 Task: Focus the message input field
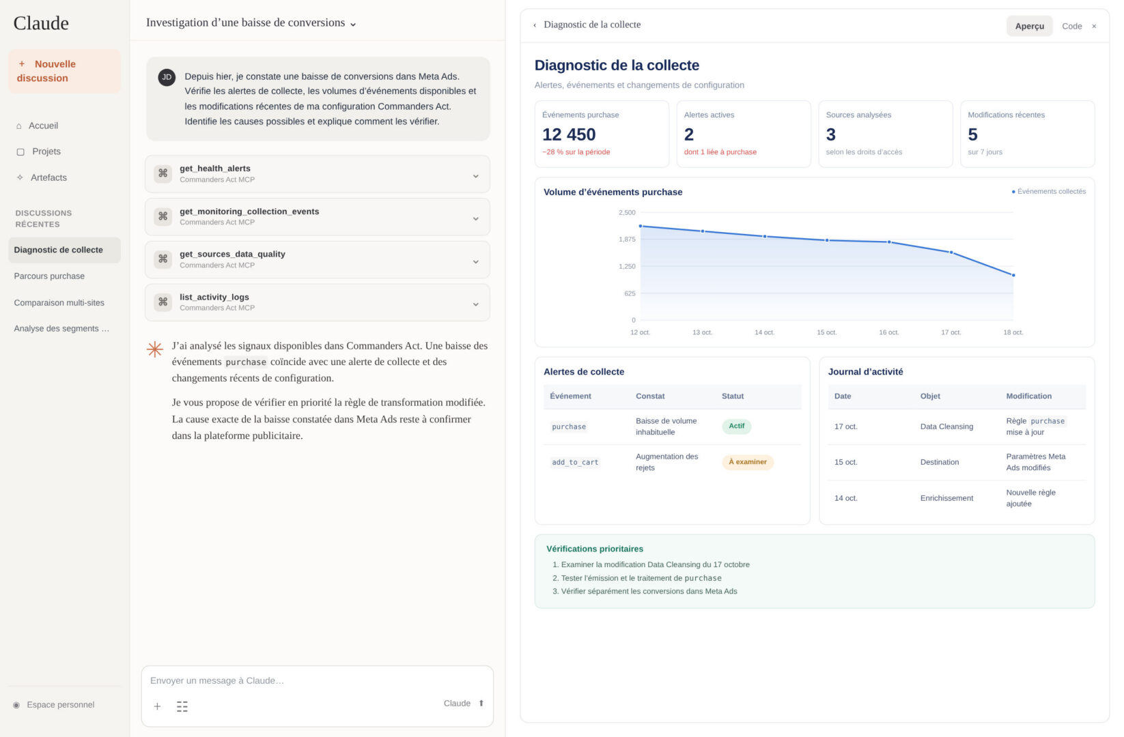point(317,681)
